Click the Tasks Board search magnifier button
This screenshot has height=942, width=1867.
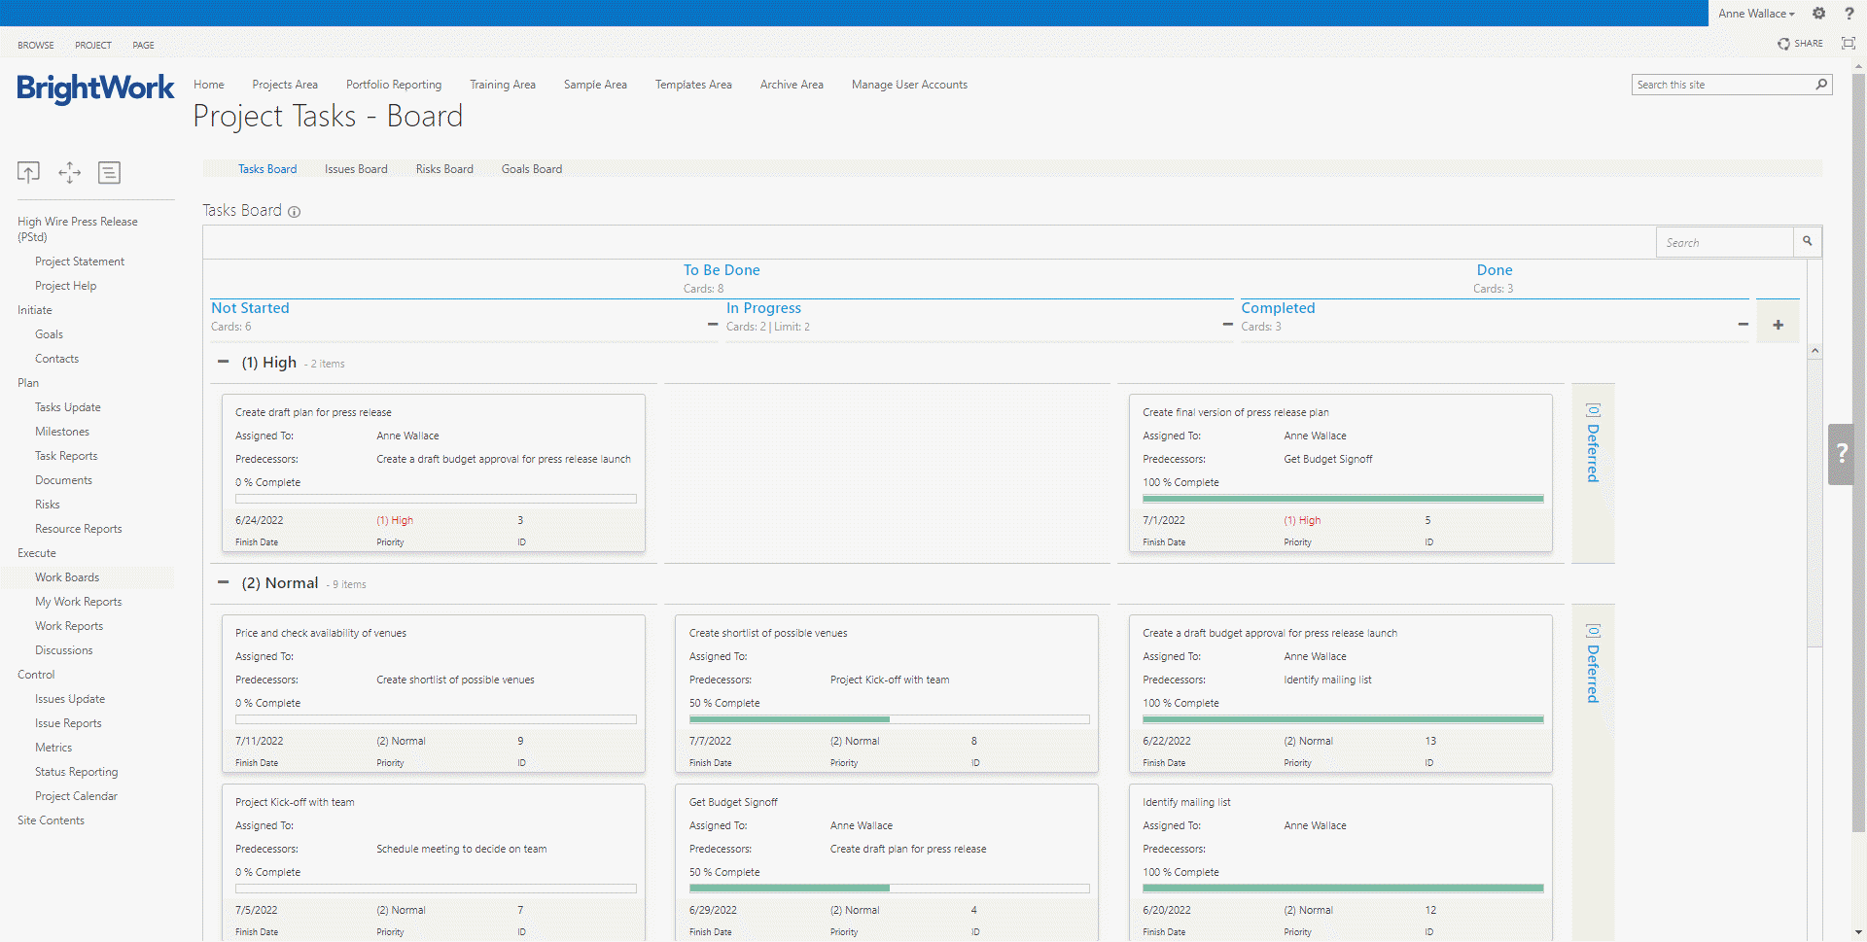pos(1807,242)
